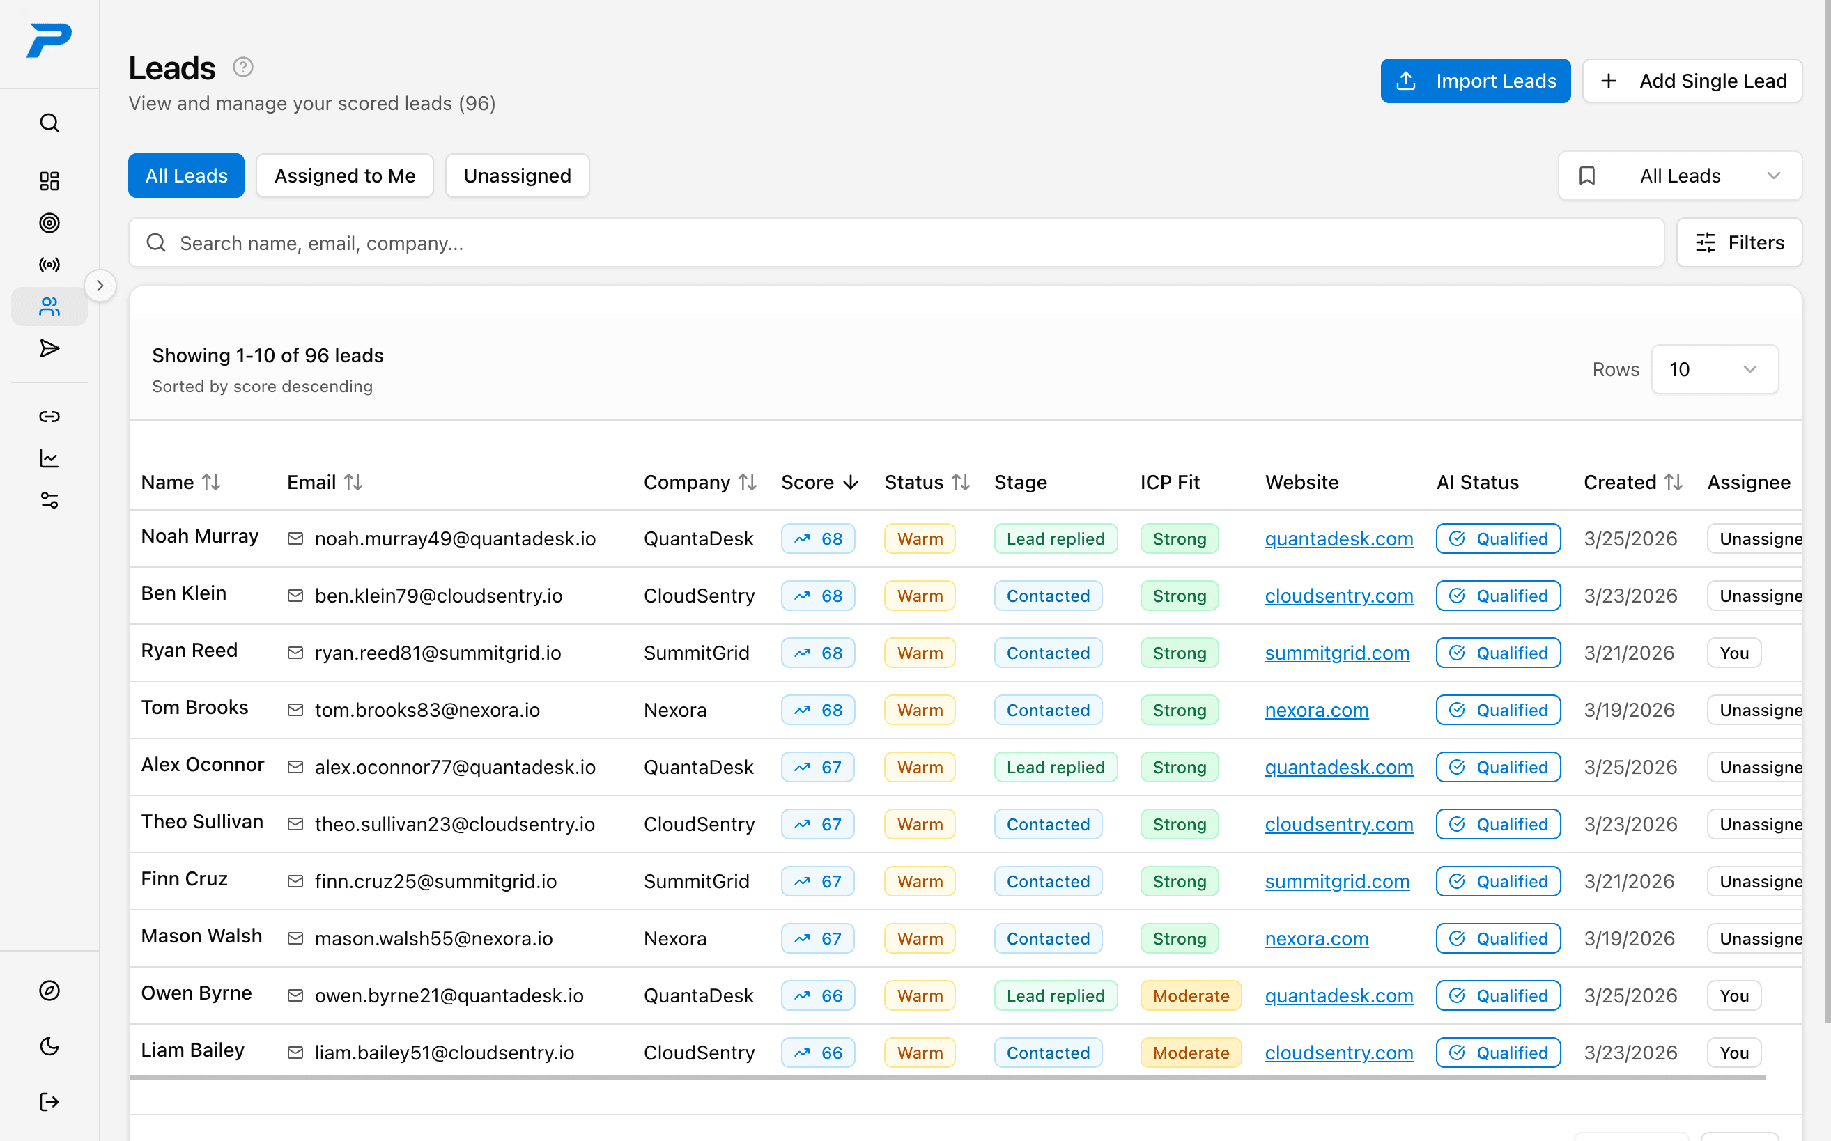Open nexora.com link for Tom Brooks
Image resolution: width=1831 pixels, height=1141 pixels.
click(x=1317, y=710)
